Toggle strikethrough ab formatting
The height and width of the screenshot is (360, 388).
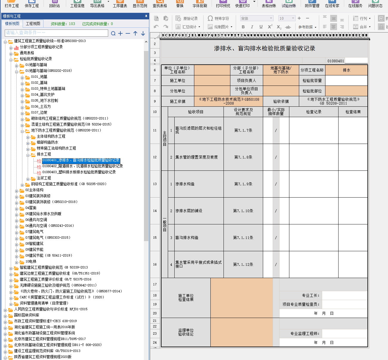(288, 27)
